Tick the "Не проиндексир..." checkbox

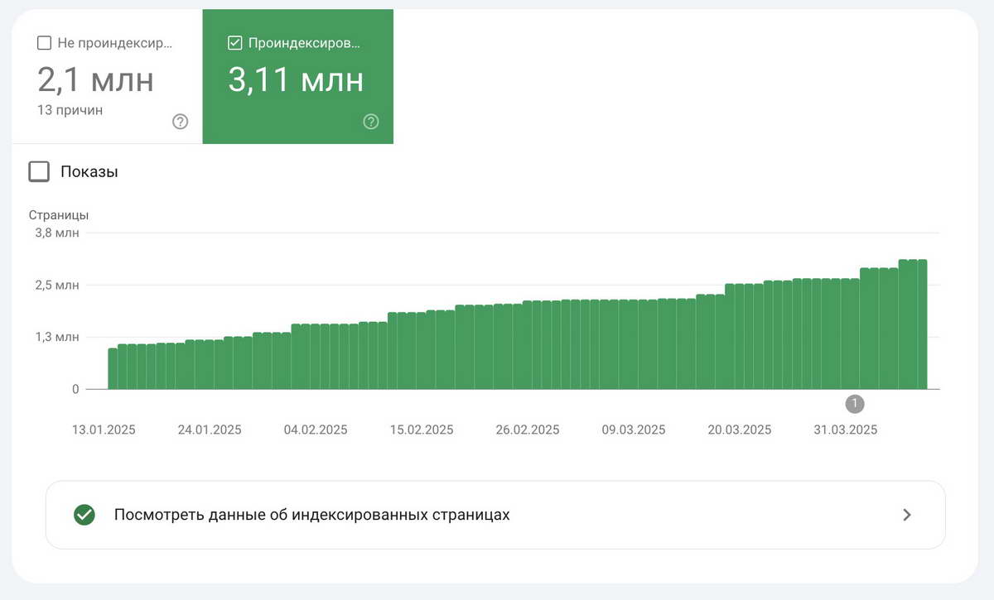[x=45, y=43]
